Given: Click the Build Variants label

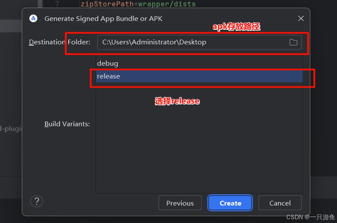Looking at the screenshot, I should tap(67, 124).
